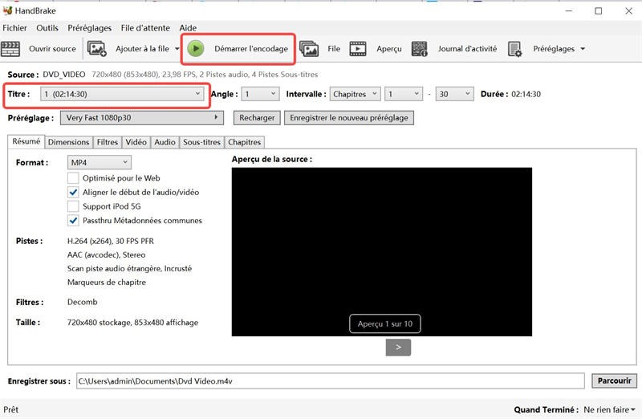
Task: Go to next preview with > button
Action: point(398,348)
